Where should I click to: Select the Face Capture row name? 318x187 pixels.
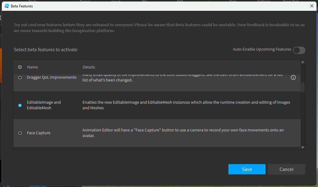pos(39,133)
